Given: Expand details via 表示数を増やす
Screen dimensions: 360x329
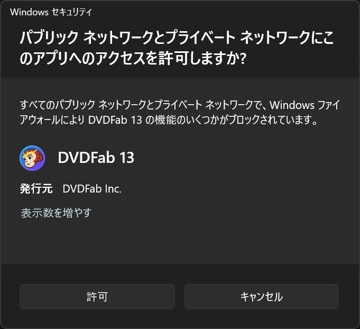Looking at the screenshot, I should (x=56, y=213).
